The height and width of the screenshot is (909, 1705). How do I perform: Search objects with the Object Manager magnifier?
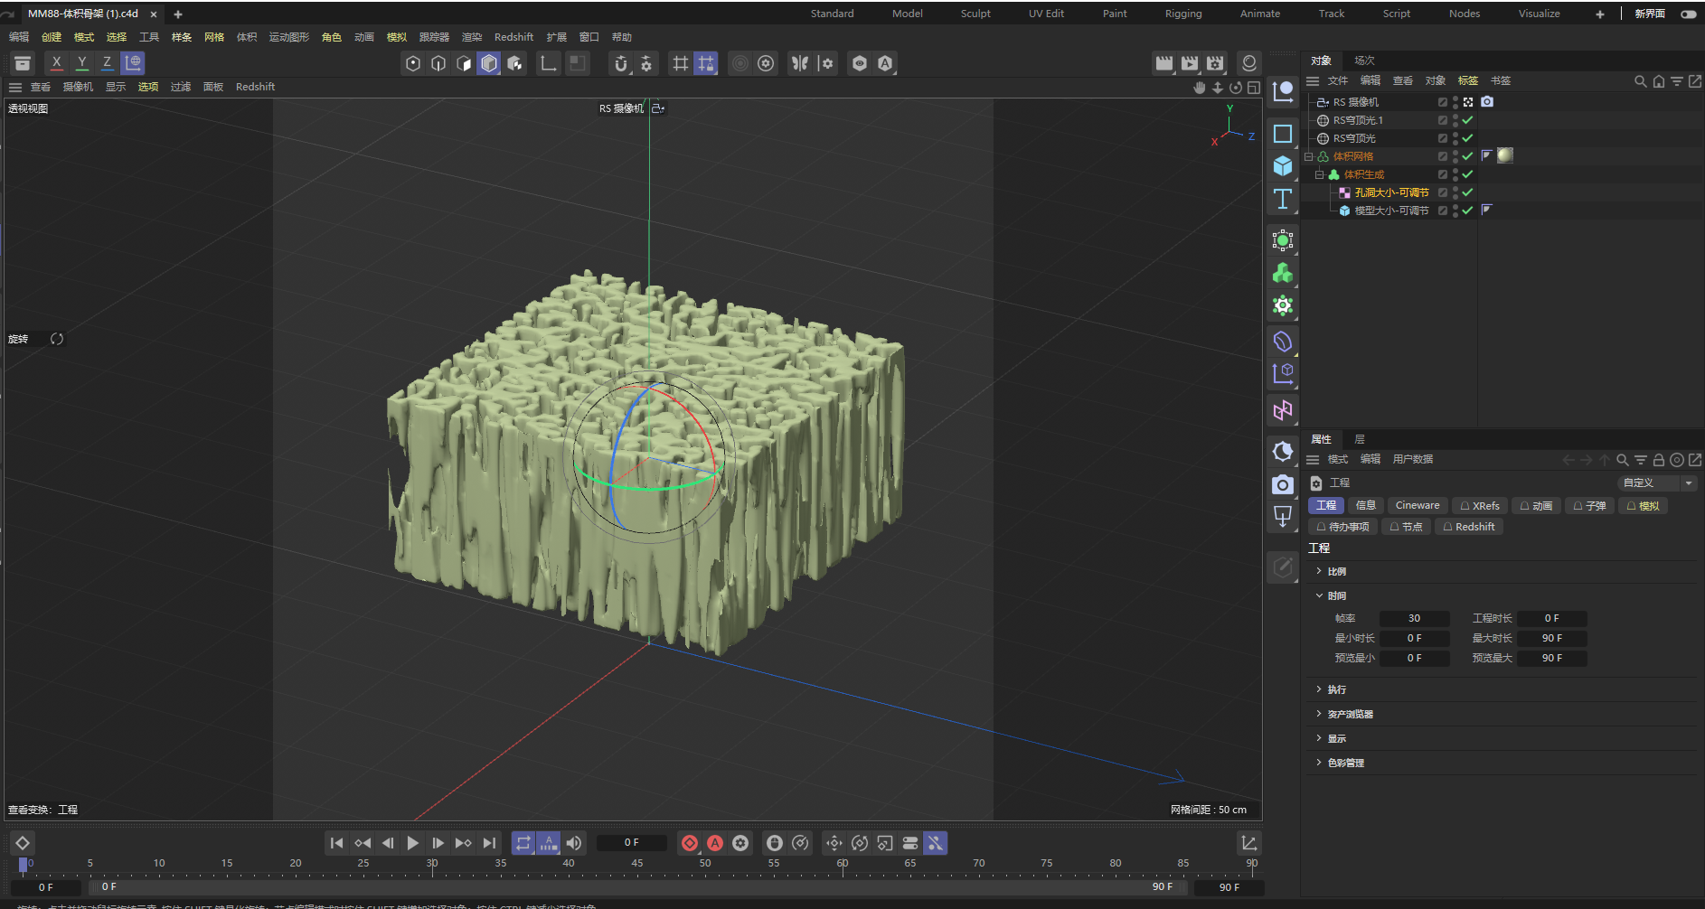1640,81
